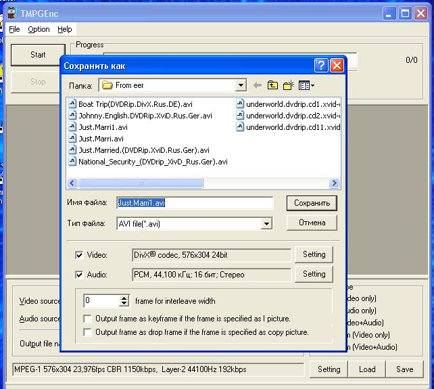Increase interleave width frame value
Viewport: 434px width, 389px height.
(x=124, y=298)
